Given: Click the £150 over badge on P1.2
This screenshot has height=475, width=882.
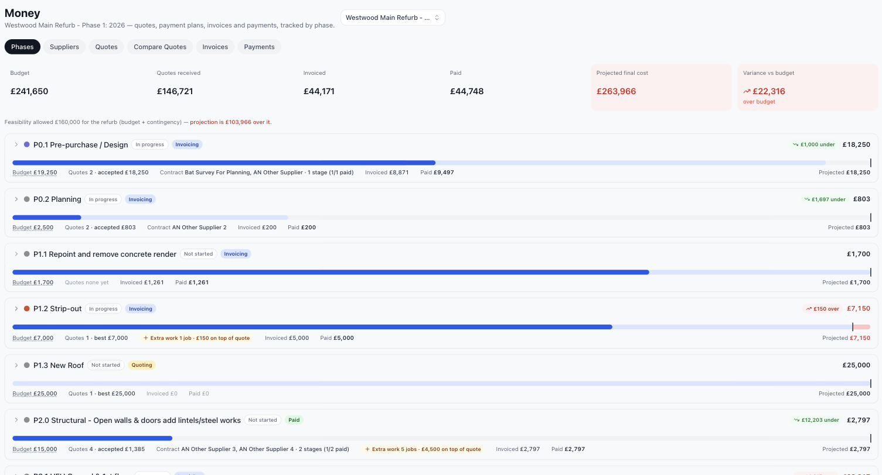Looking at the screenshot, I should pos(823,309).
